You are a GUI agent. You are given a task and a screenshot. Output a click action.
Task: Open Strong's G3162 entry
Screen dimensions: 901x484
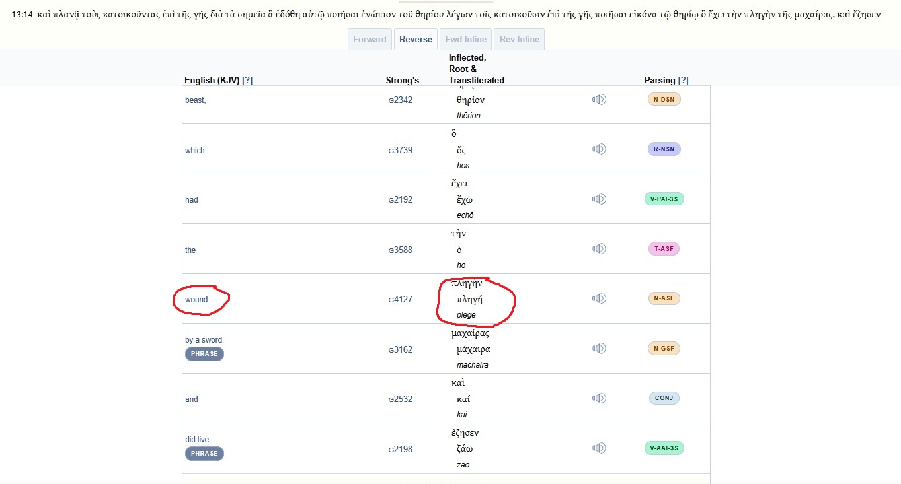(401, 350)
